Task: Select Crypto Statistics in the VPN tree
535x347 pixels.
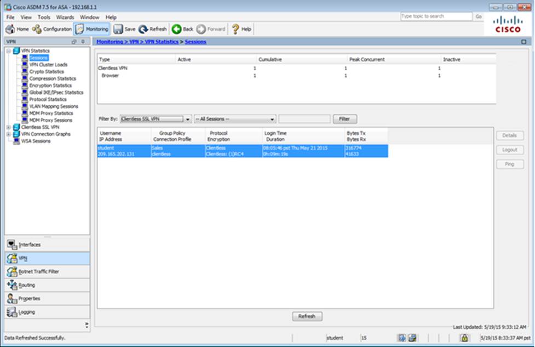Action: (47, 72)
